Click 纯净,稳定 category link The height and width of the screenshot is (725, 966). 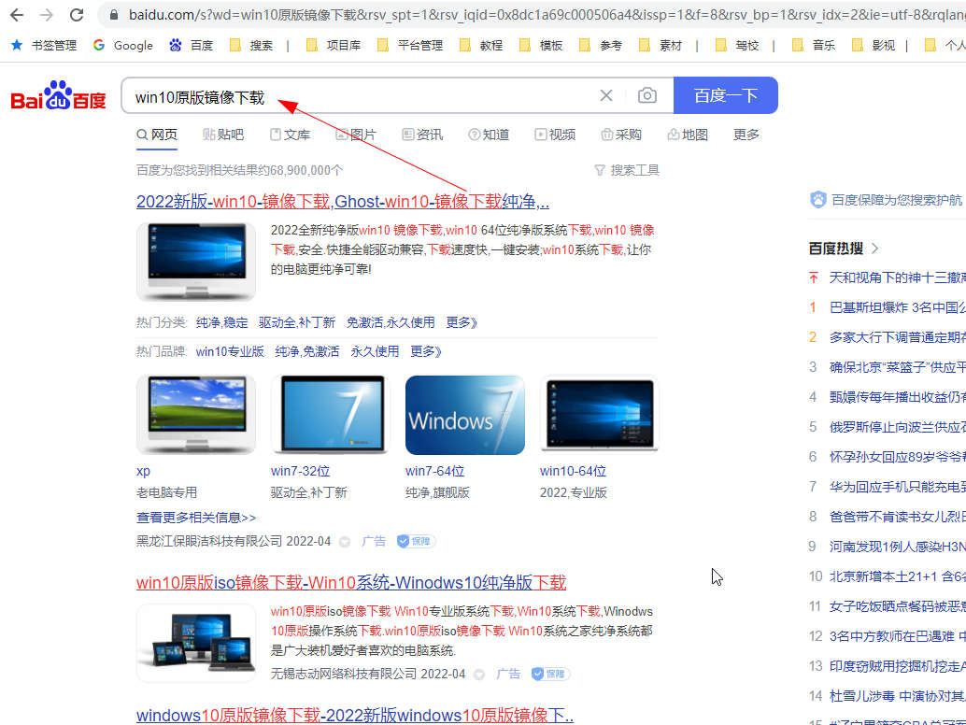point(221,322)
